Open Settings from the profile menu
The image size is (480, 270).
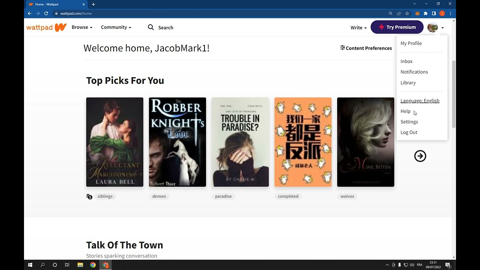point(409,122)
